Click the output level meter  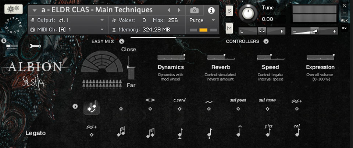(314, 14)
